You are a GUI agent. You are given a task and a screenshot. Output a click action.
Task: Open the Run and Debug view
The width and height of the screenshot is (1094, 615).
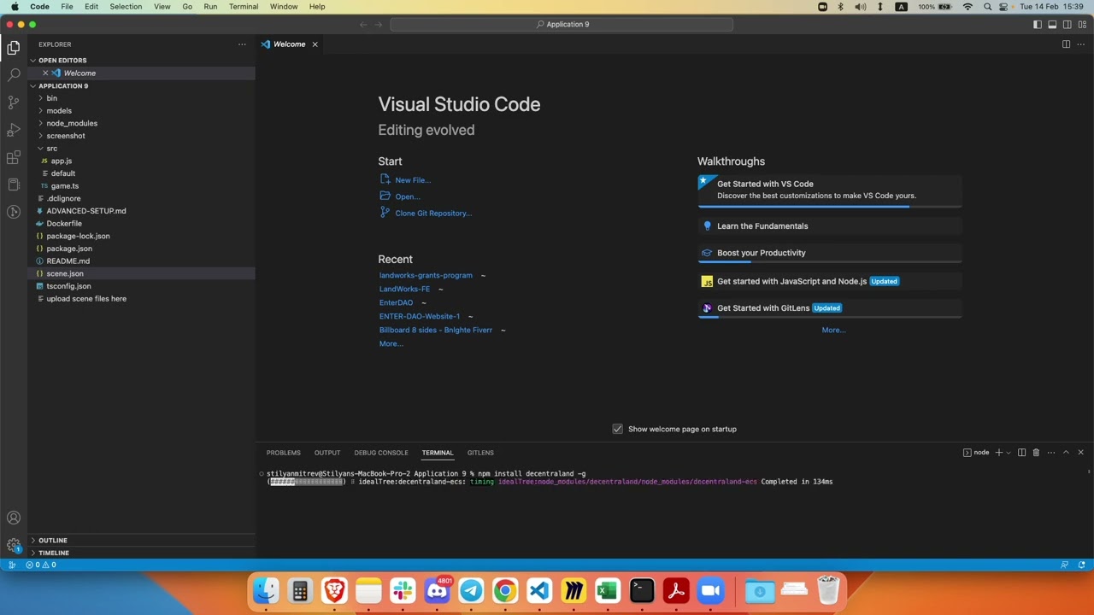(14, 130)
